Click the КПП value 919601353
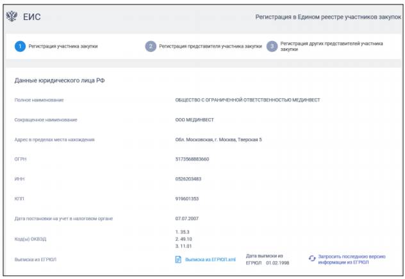Viewport: 405px width, 279px height. click(x=186, y=199)
